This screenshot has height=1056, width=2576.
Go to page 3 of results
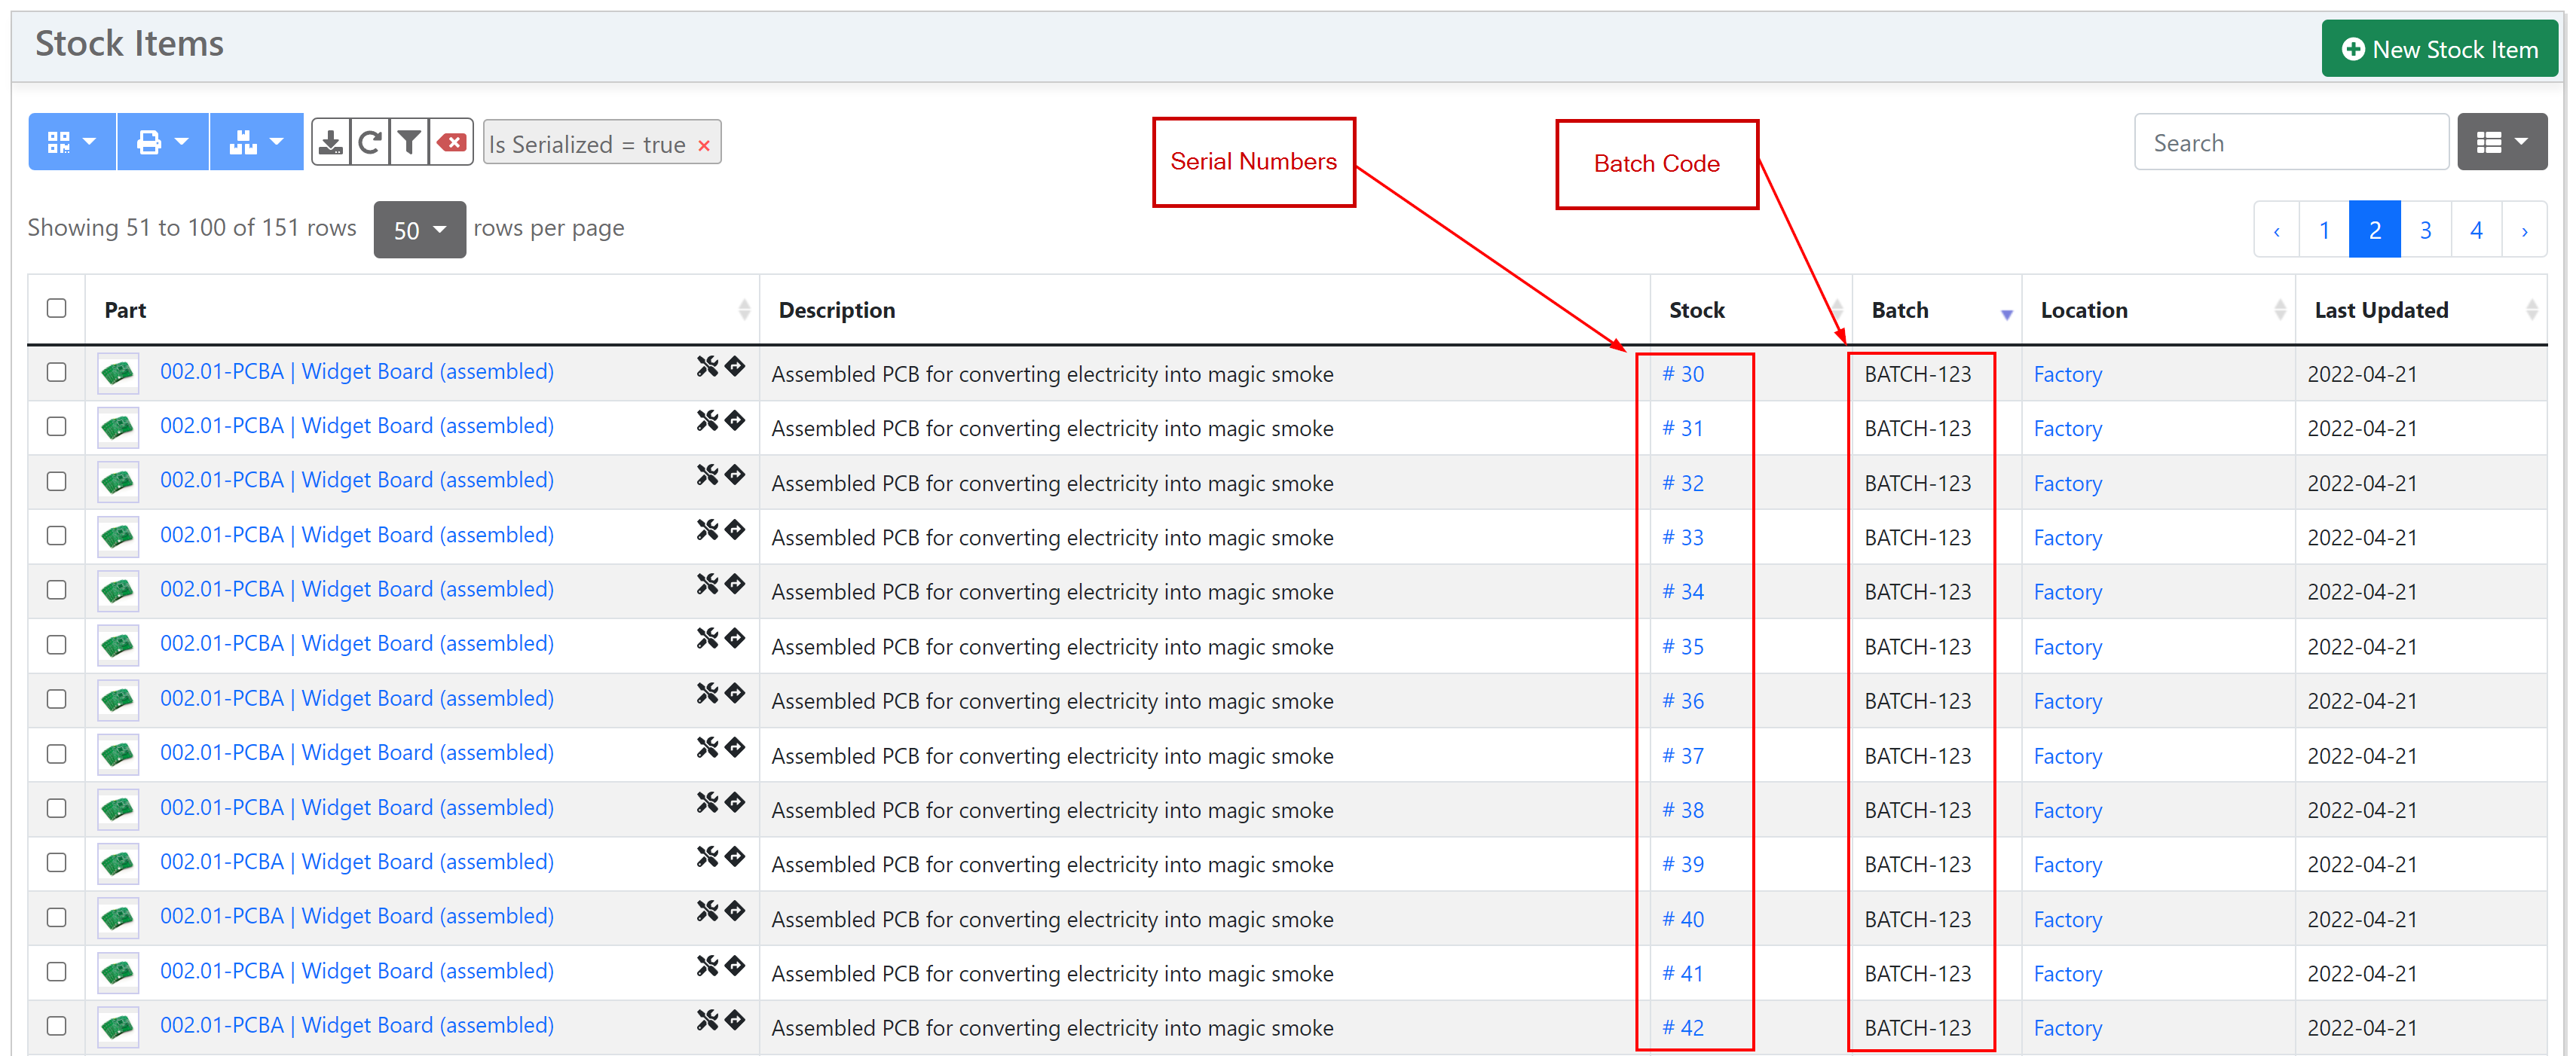click(x=2425, y=229)
